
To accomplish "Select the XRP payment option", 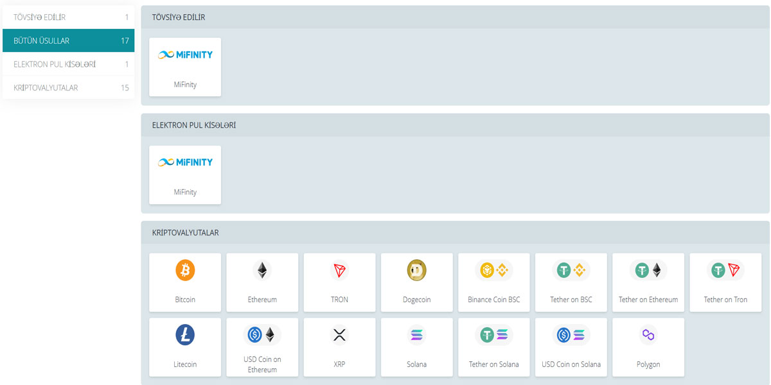I will [339, 336].
